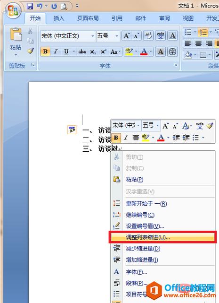Click the subscript X₂ icon
This screenshot has height=303, width=219.
93,52
